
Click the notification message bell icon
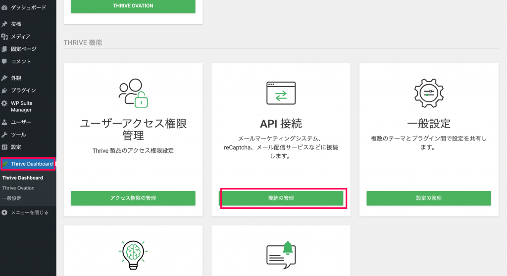(281, 255)
